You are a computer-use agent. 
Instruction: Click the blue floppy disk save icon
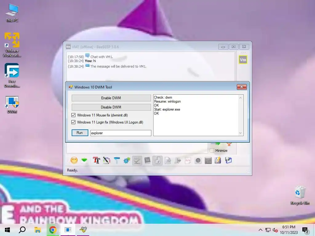(x=229, y=160)
